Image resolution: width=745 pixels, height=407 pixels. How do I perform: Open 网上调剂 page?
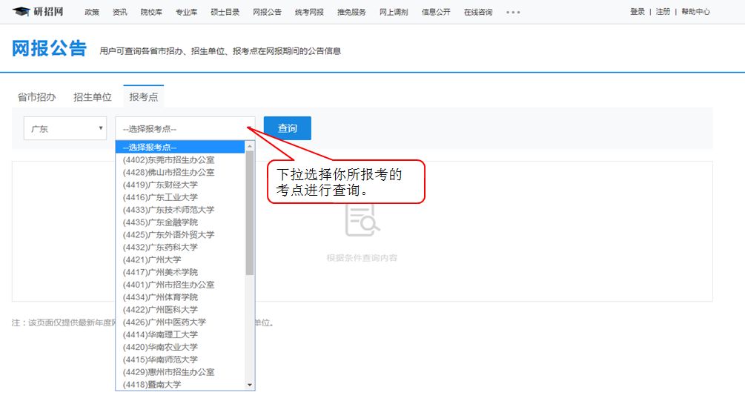394,12
